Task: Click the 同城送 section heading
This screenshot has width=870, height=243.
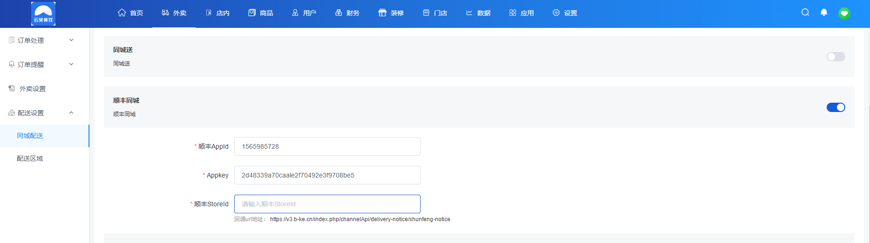Action: point(123,50)
